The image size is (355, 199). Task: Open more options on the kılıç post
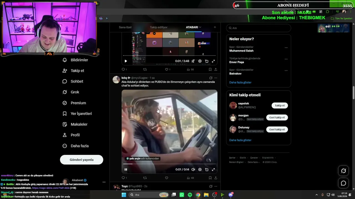point(216,78)
